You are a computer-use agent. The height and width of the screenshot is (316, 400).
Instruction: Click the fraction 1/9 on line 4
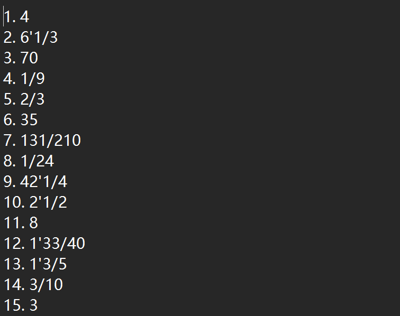click(33, 79)
